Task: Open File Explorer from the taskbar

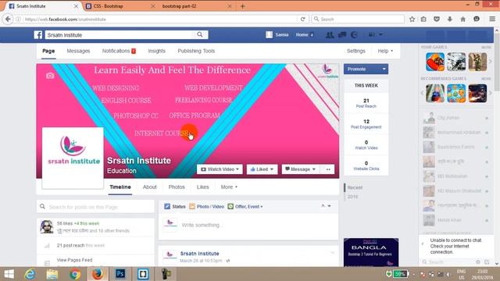Action: pos(52,274)
